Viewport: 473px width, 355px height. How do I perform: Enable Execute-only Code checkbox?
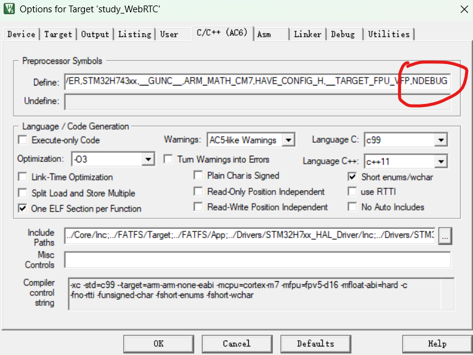[x=23, y=140]
